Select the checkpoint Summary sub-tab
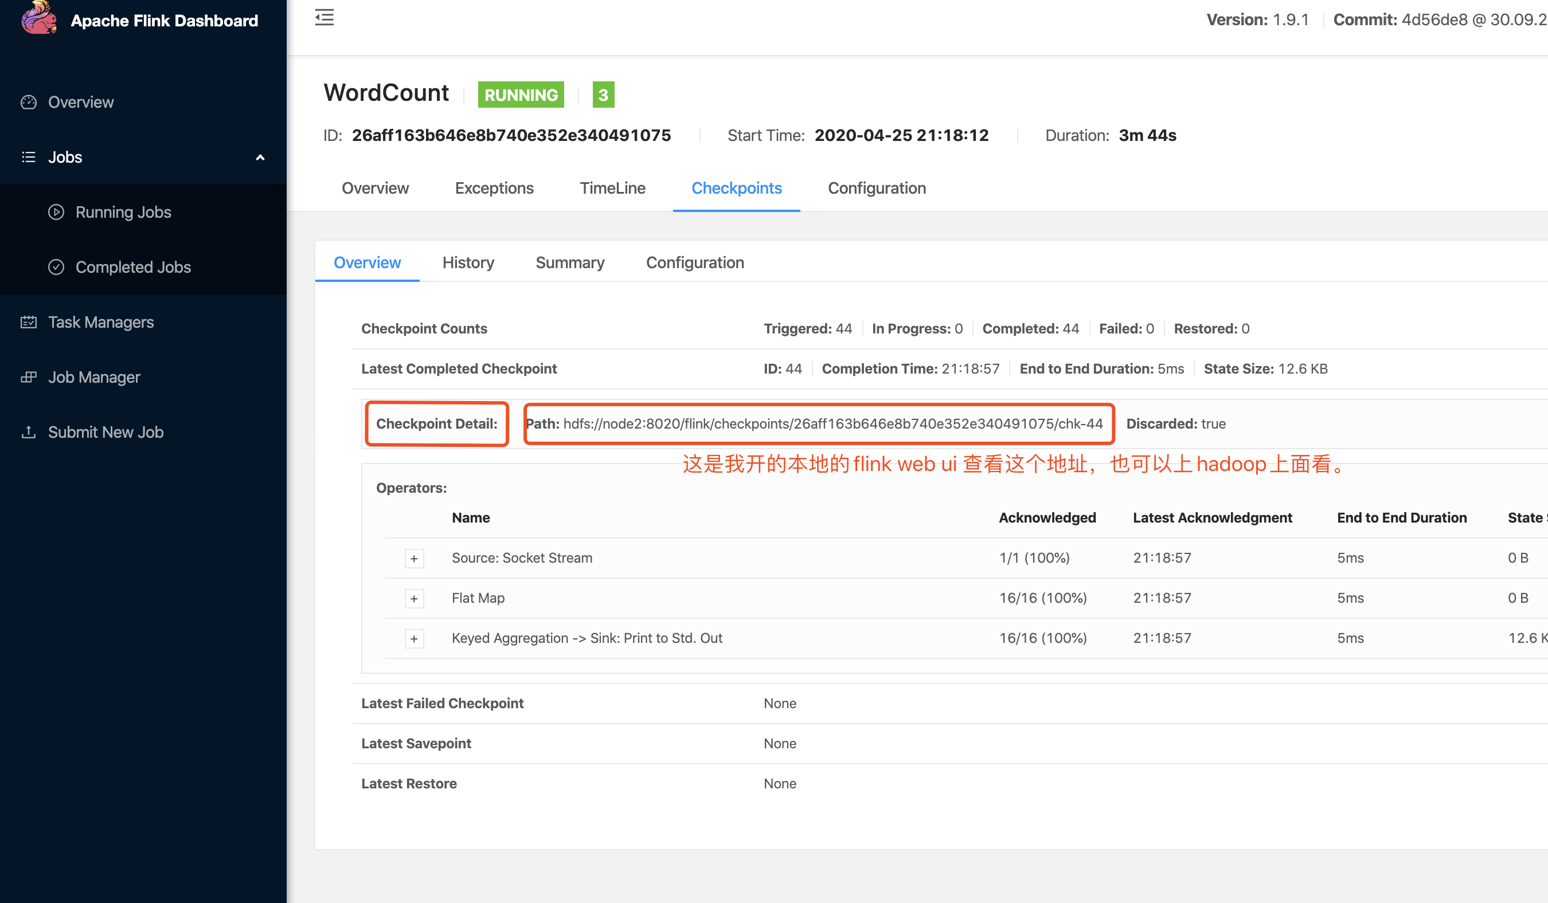 click(569, 263)
